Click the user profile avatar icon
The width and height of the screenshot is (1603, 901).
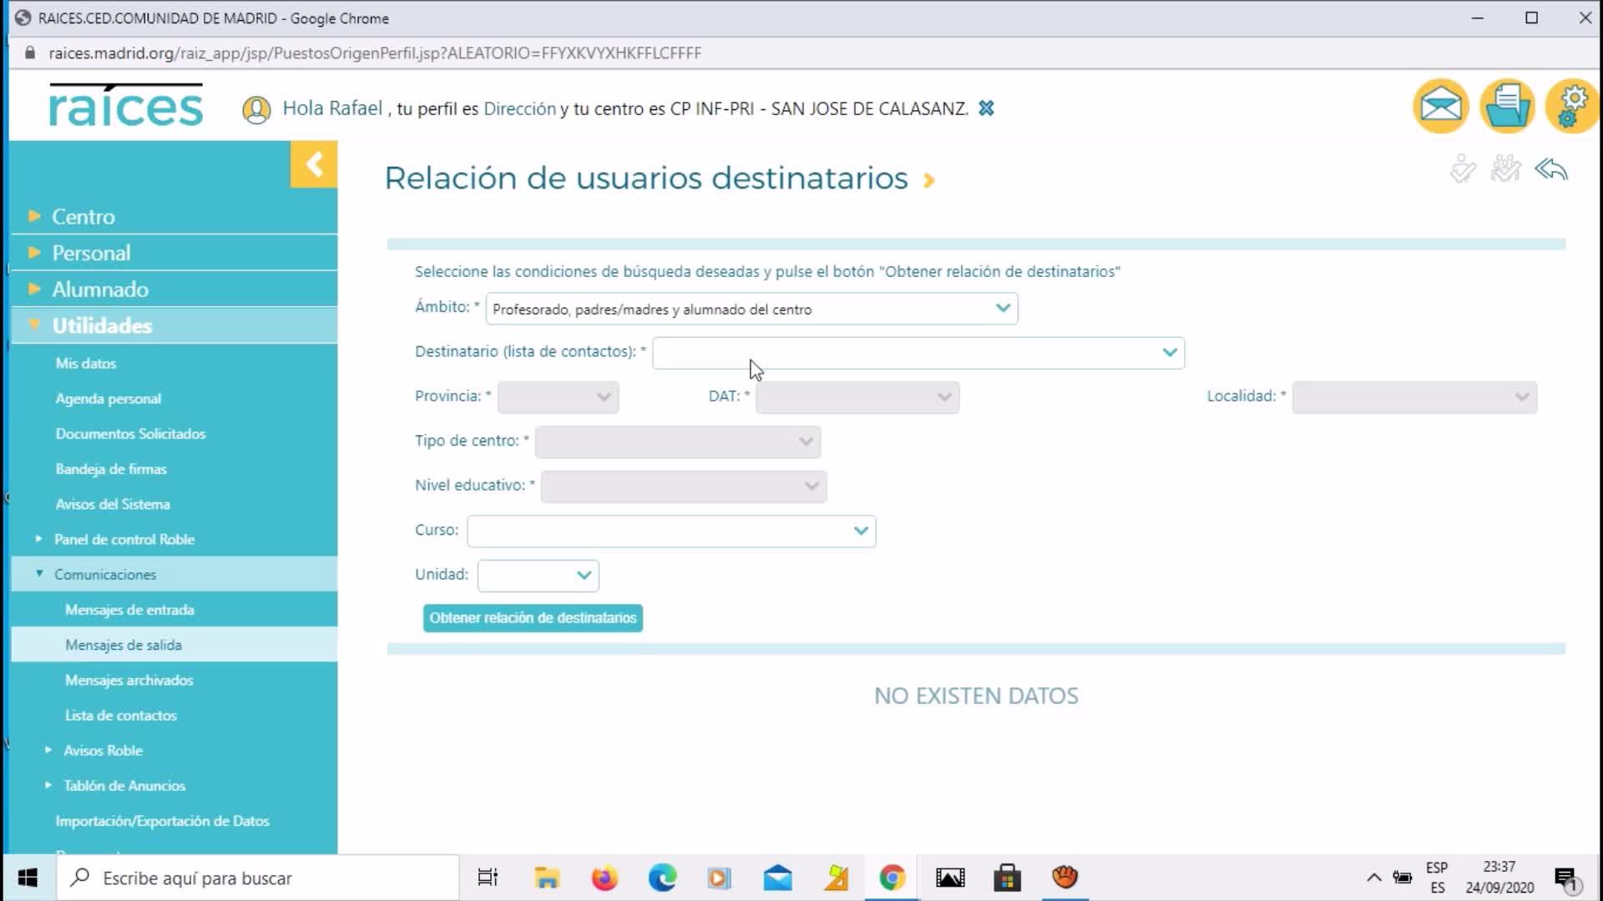pos(256,109)
